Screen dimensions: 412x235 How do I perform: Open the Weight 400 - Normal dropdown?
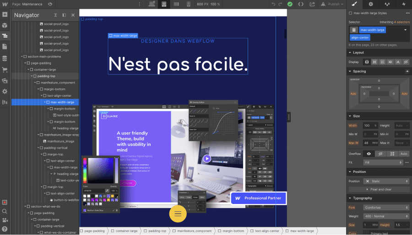click(x=386, y=216)
